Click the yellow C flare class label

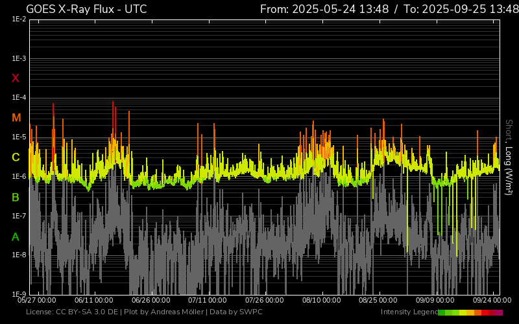[x=16, y=157]
